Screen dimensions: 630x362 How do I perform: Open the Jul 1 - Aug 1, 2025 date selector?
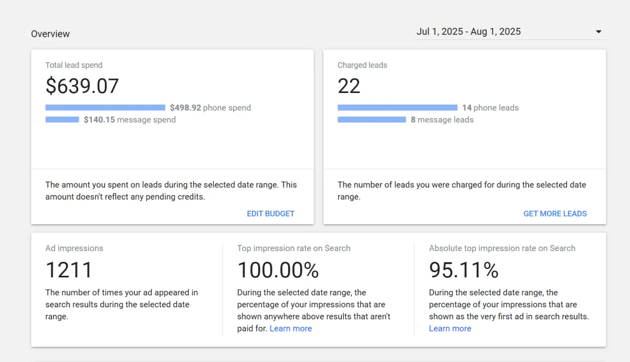coord(468,32)
